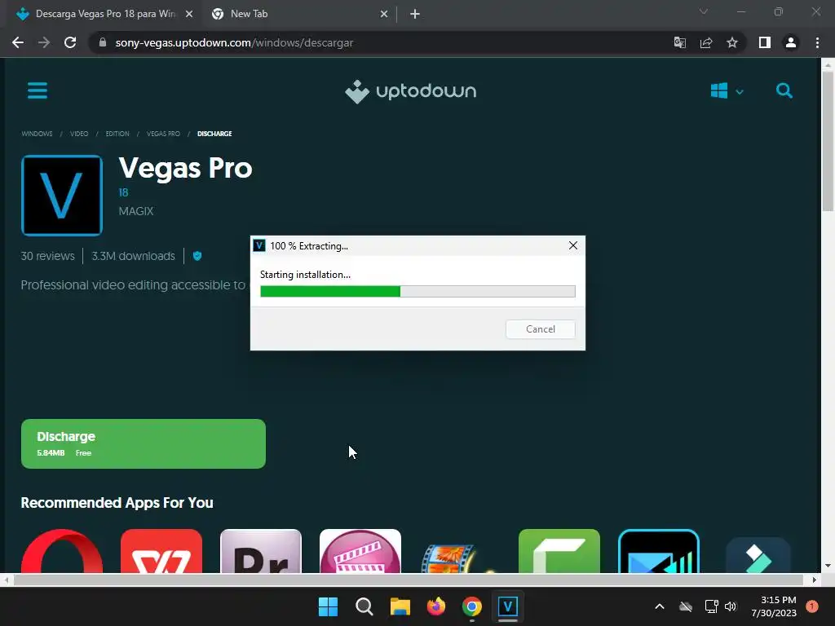Click the search magnifier on Uptodown
This screenshot has height=626, width=835.
pos(784,91)
